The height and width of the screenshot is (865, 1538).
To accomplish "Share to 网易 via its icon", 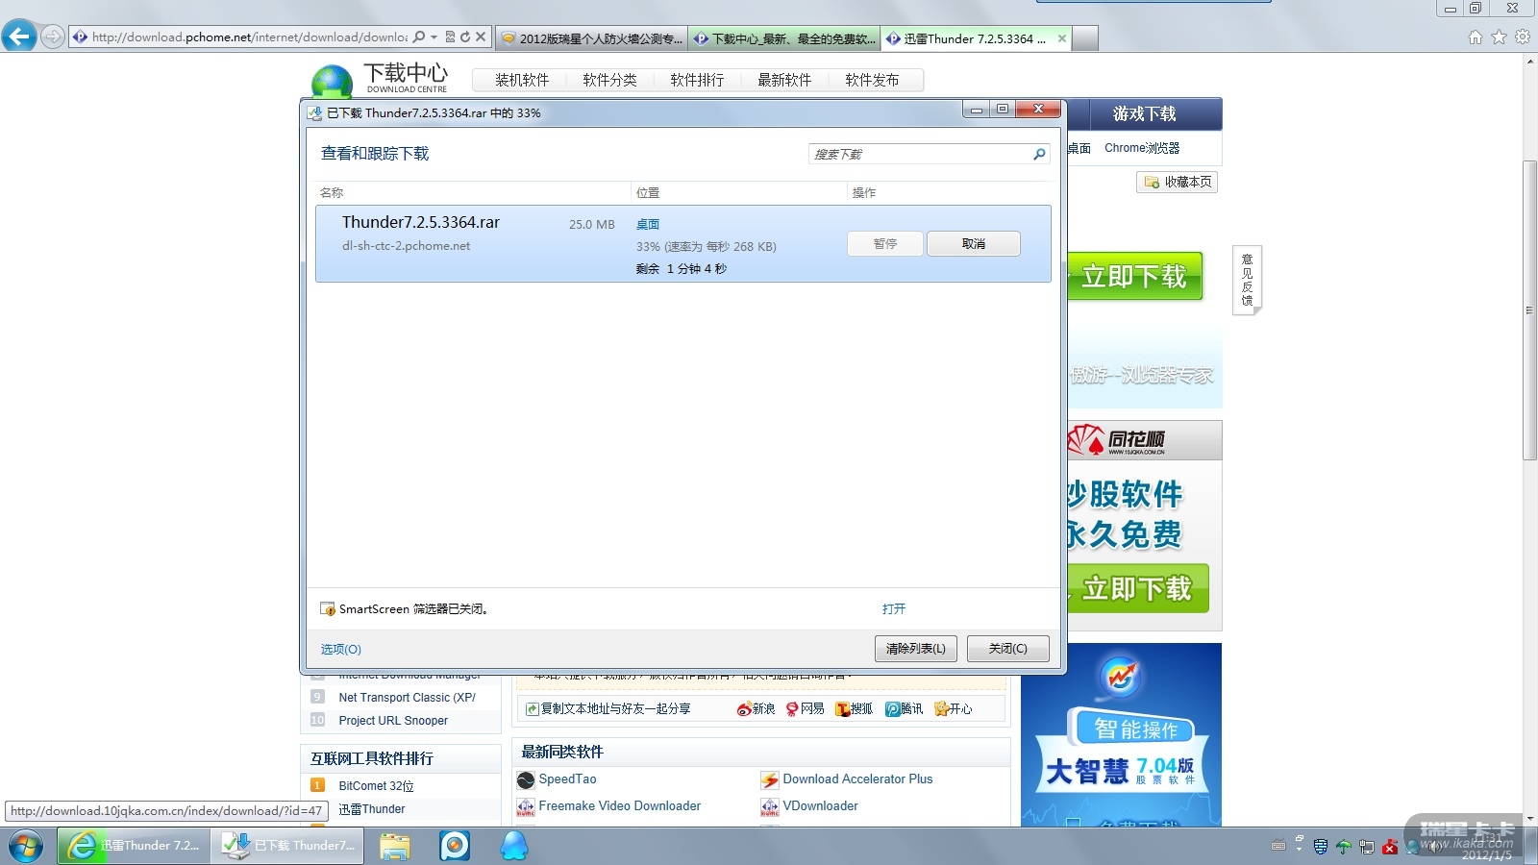I will click(x=792, y=709).
